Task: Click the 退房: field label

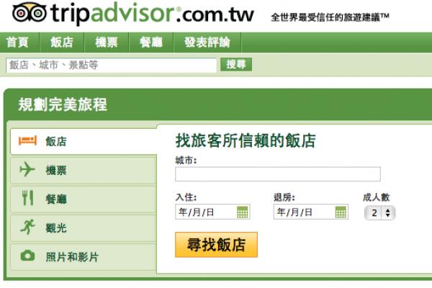Action: click(284, 197)
